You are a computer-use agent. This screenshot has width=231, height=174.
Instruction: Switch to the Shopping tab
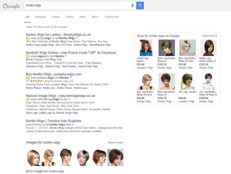[40, 17]
